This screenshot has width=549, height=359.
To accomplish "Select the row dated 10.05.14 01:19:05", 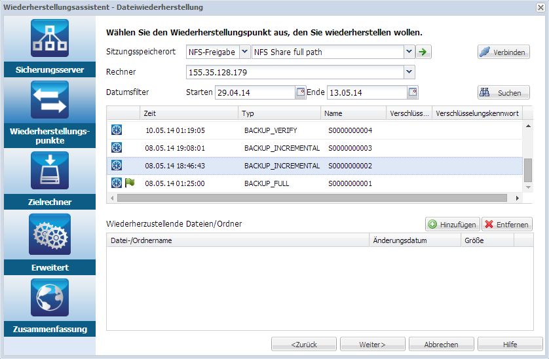I will (x=314, y=130).
